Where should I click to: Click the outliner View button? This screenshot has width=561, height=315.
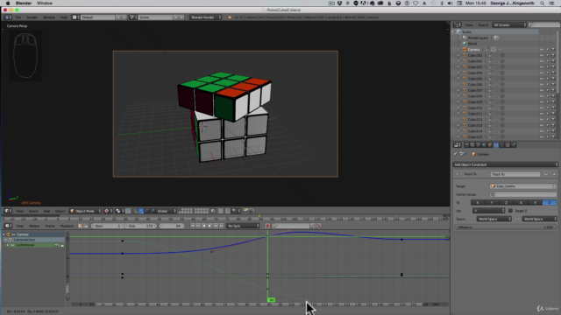pos(469,24)
